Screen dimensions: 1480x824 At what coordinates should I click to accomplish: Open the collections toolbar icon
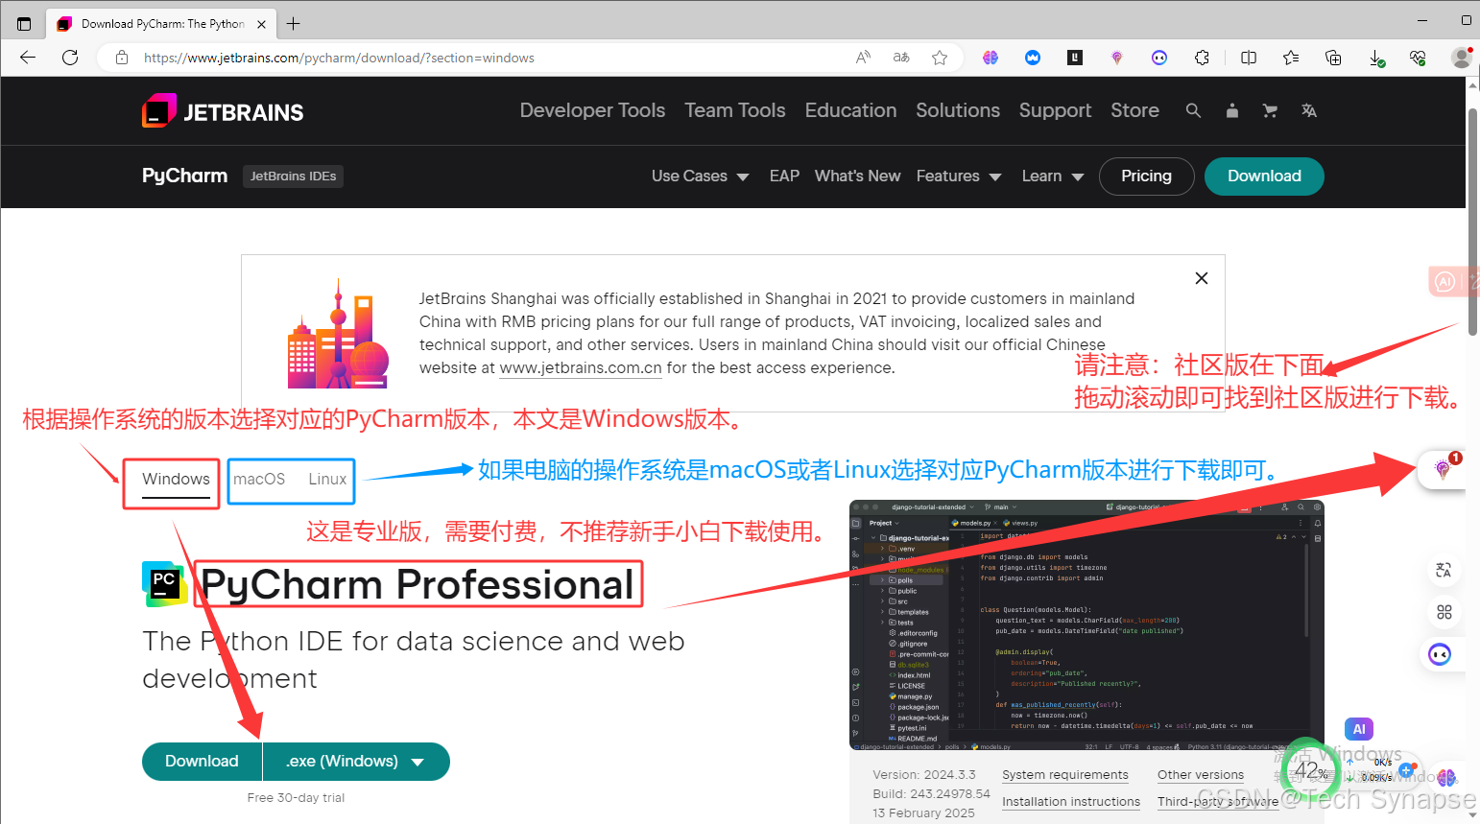click(1333, 58)
